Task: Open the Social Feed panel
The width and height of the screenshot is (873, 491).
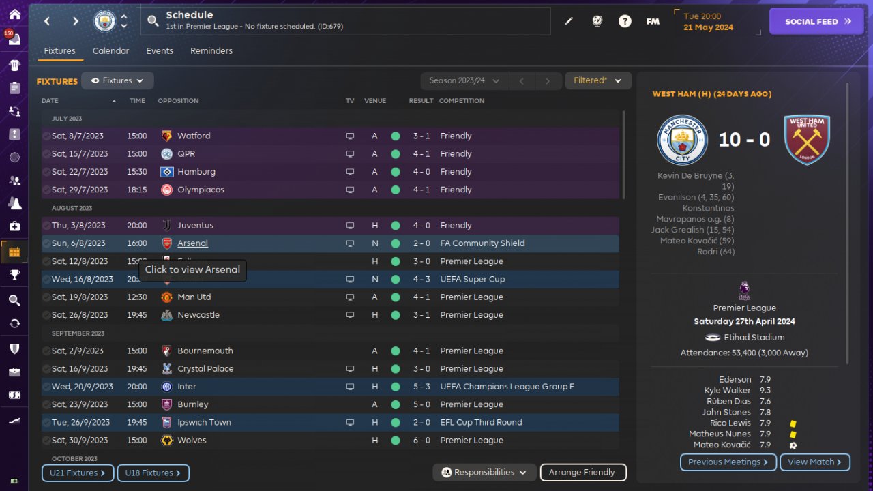Action: [818, 21]
